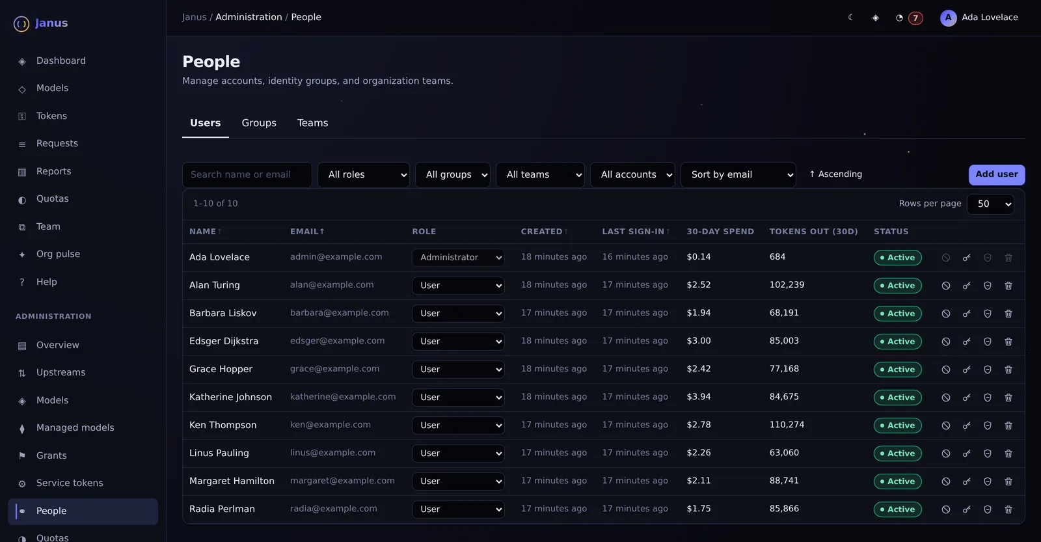Viewport: 1041px width, 542px height.
Task: Sort by the Last sign-in column header
Action: pos(636,232)
